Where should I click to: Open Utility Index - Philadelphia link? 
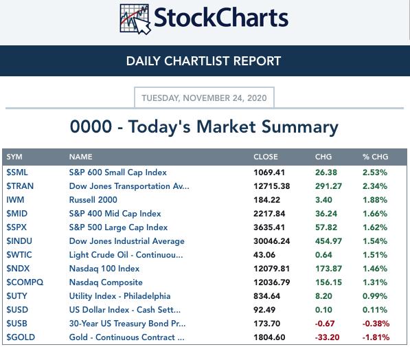click(x=119, y=296)
